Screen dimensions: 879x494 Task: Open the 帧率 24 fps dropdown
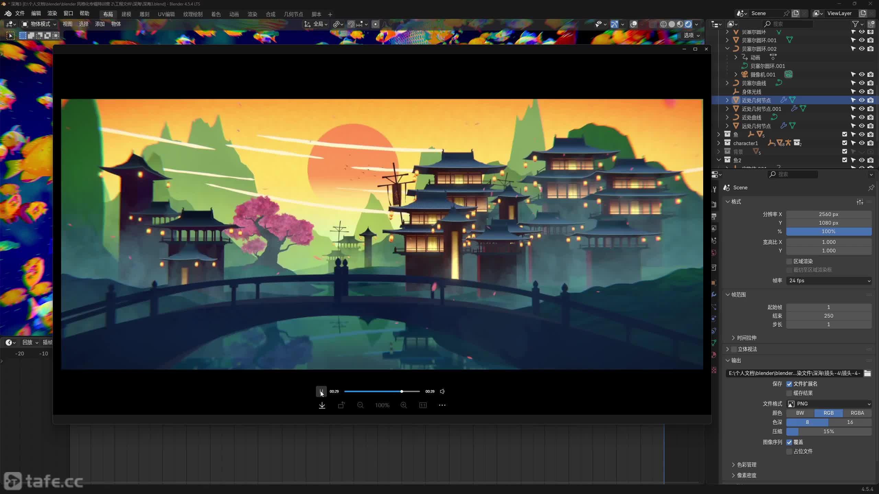[x=829, y=281]
